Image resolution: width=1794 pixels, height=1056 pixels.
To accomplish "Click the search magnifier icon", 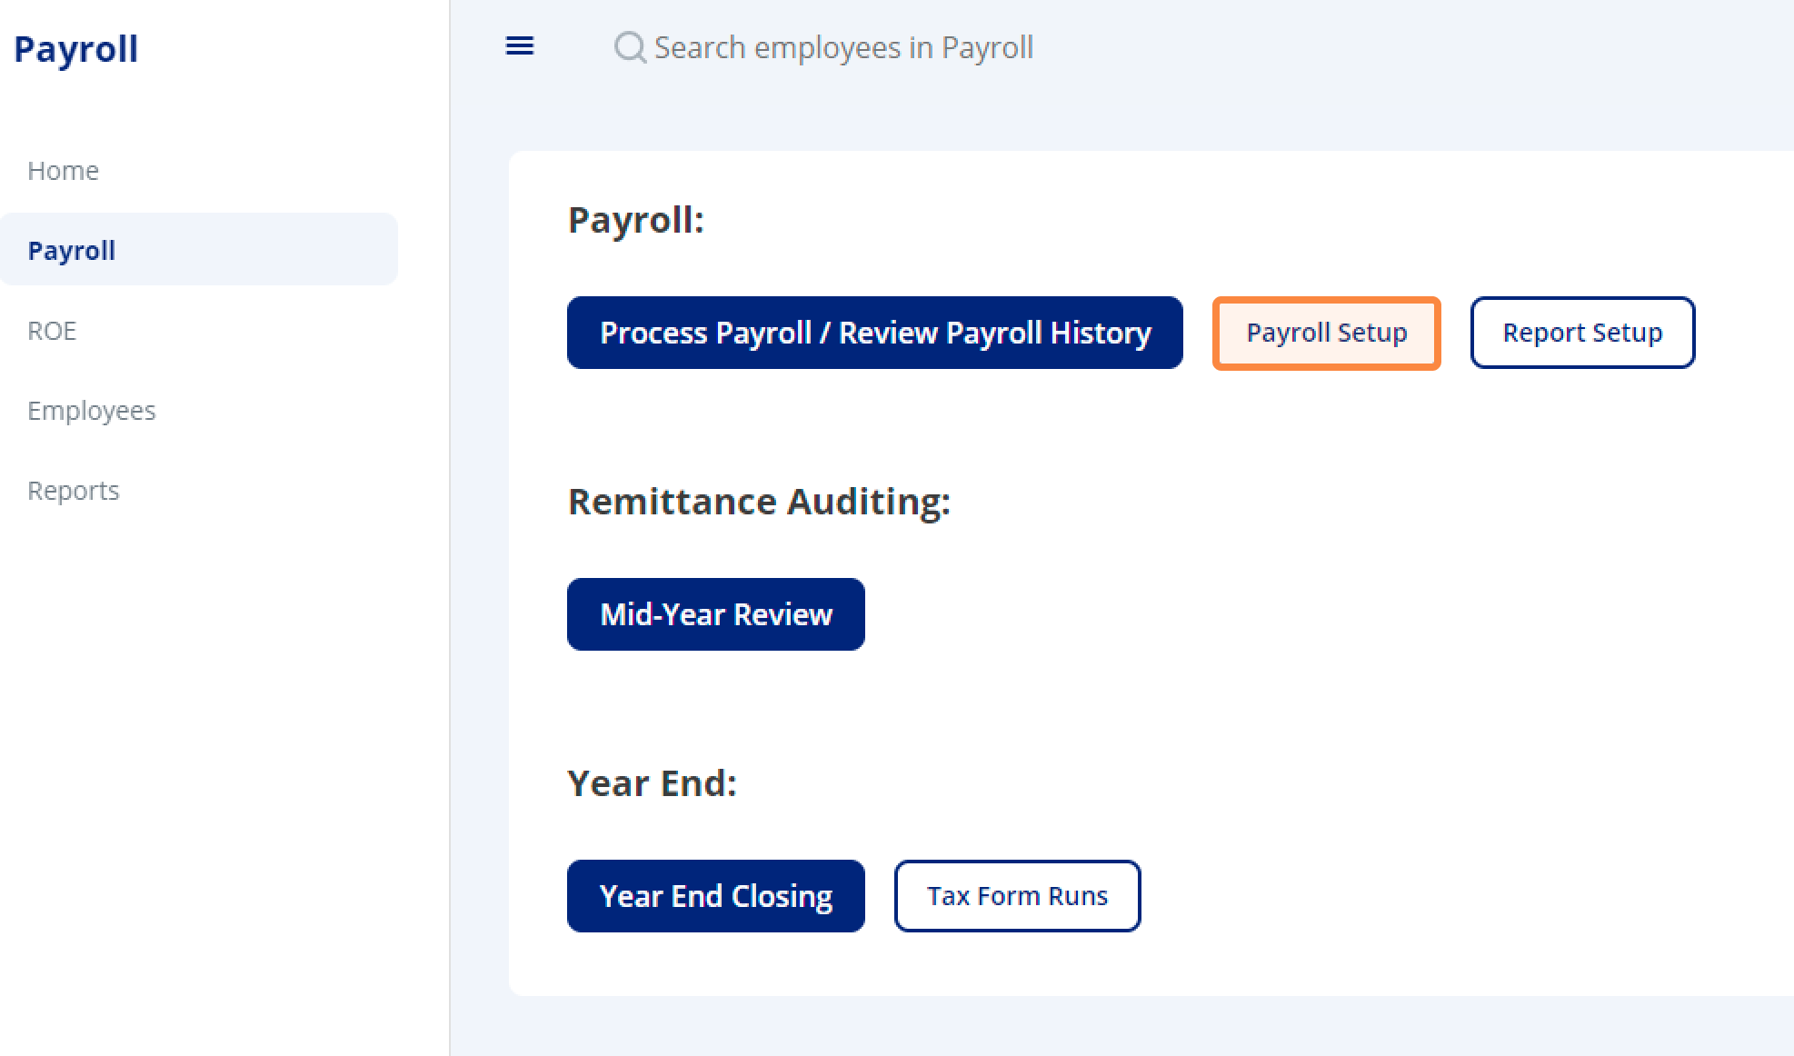I will pyautogui.click(x=630, y=47).
